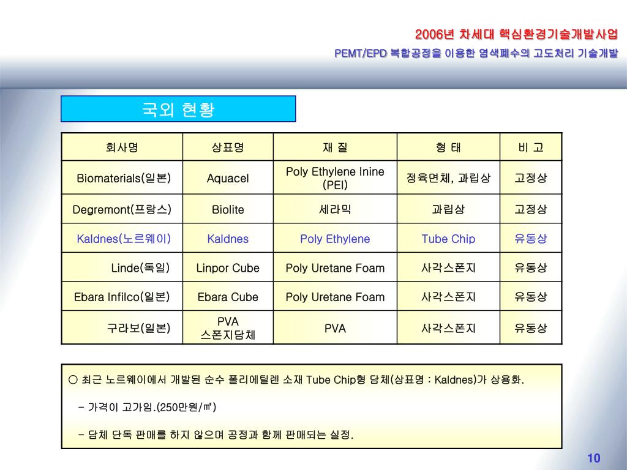Select the line starting '담체 단독 판매를'
The height and width of the screenshot is (470, 627).
coord(216,435)
